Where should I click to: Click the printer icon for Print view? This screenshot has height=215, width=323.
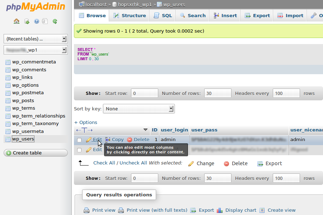[x=86, y=210]
